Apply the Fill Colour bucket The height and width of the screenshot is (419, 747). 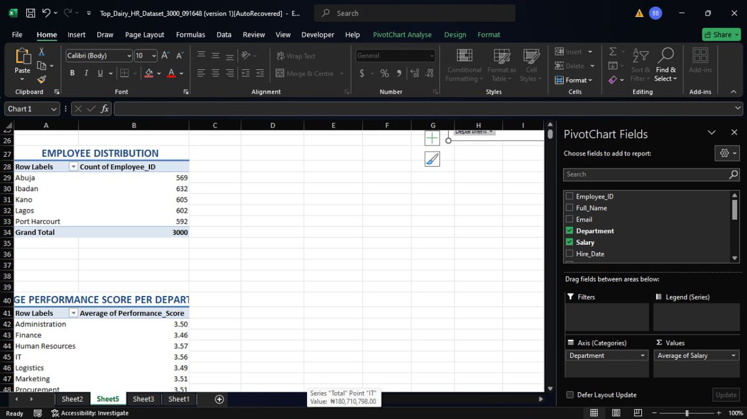149,73
